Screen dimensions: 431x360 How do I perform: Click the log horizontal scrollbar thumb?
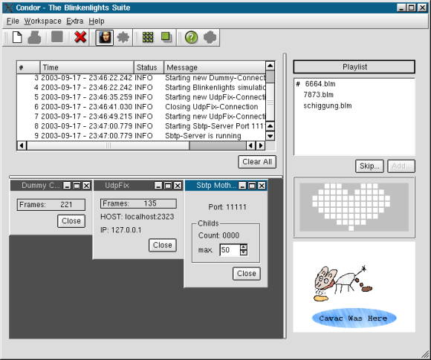[x=108, y=145]
